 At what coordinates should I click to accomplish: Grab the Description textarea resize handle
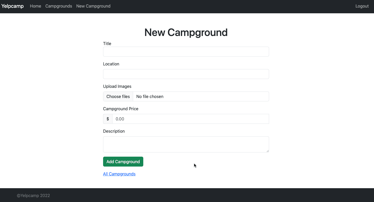(x=267, y=151)
